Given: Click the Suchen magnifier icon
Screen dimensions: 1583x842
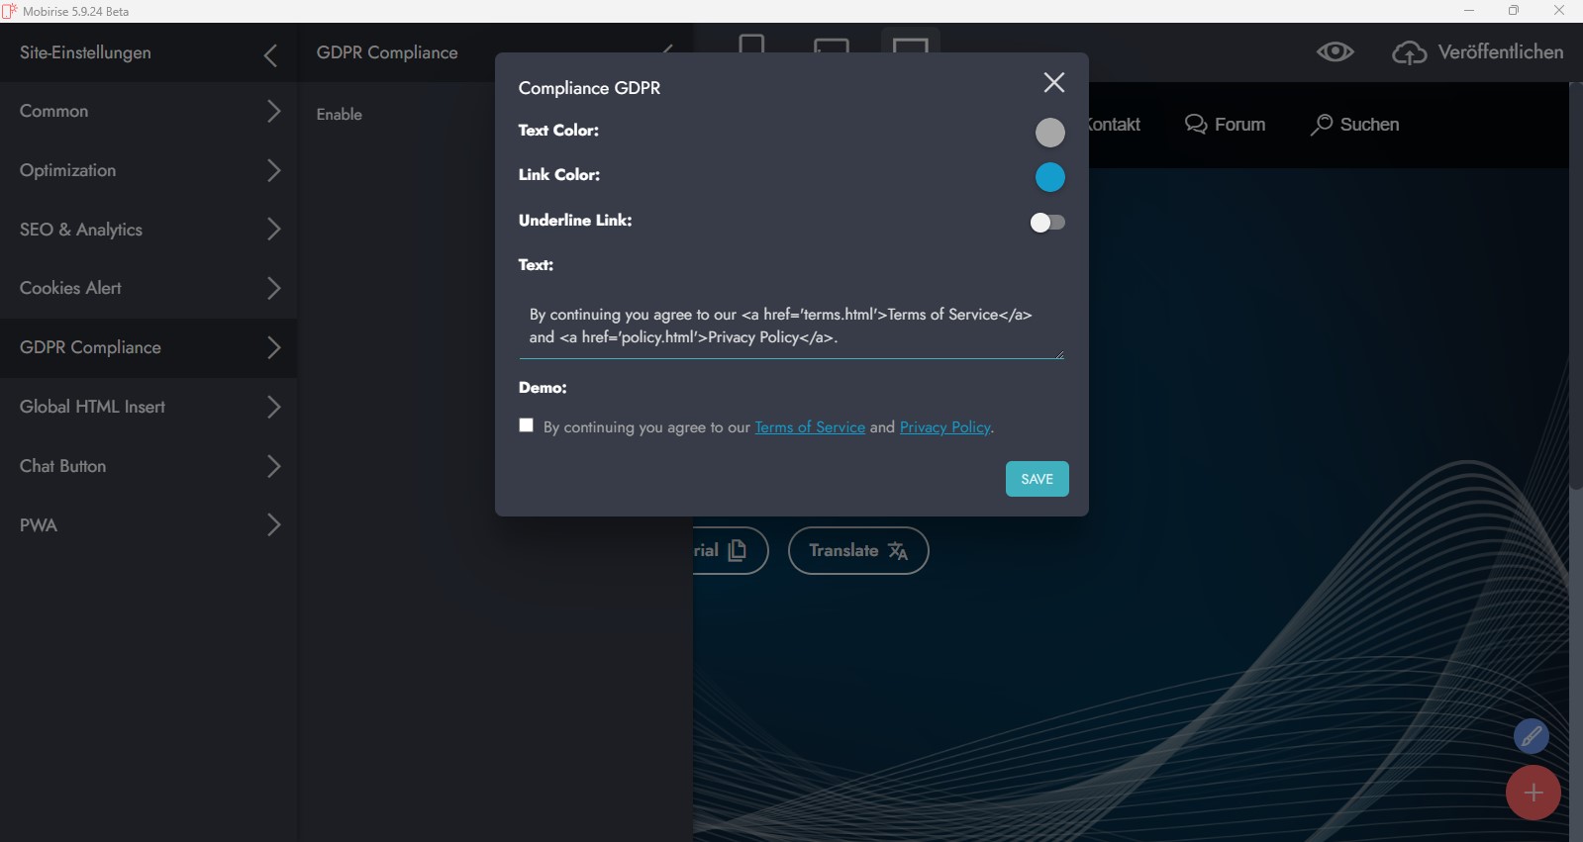Looking at the screenshot, I should click(x=1321, y=125).
